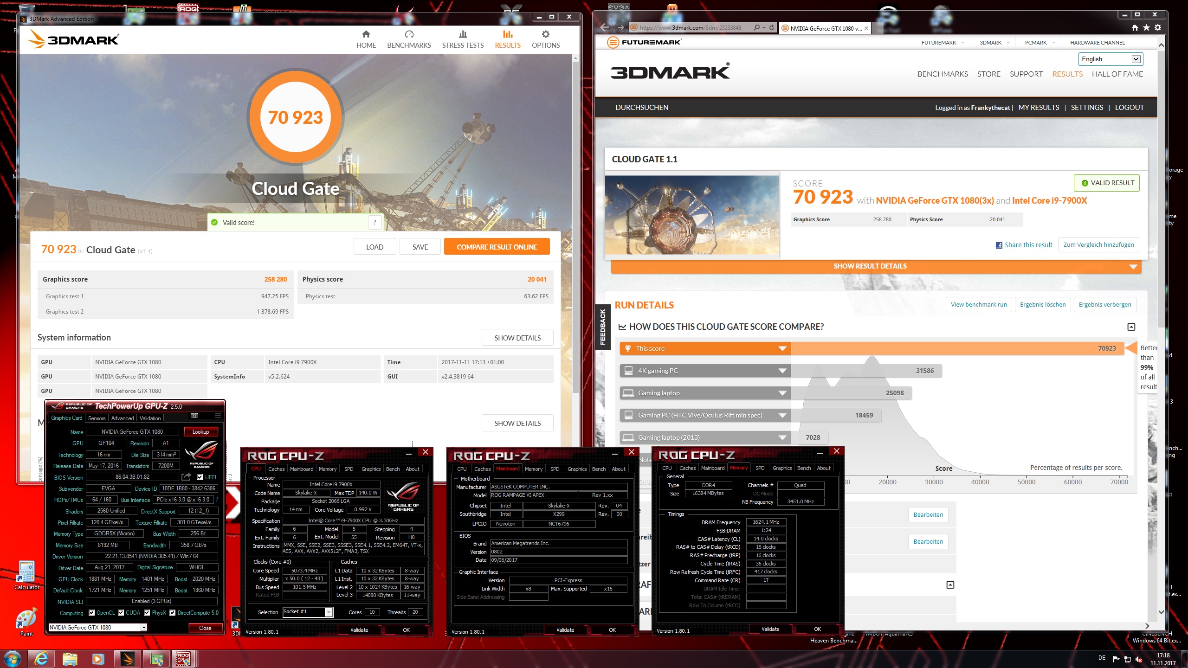Open BENCHMARKS menu on 3DMark website
The image size is (1188, 668).
[x=943, y=74]
